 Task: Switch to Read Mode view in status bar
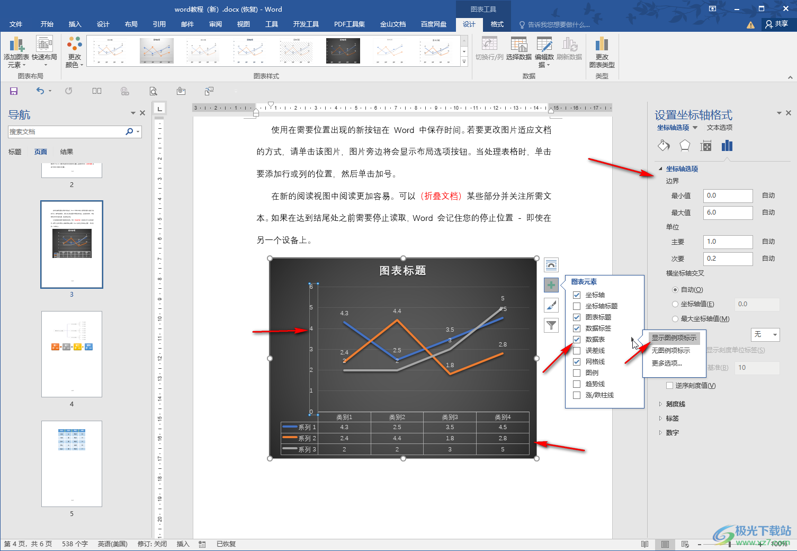click(644, 544)
